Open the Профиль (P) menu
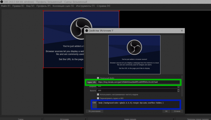 tap(43, 6)
